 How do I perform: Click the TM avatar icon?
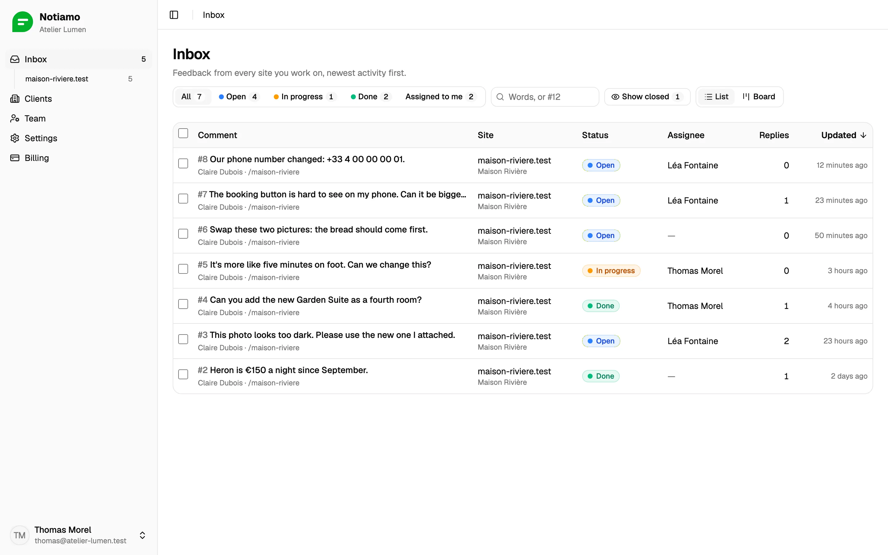[x=19, y=535]
